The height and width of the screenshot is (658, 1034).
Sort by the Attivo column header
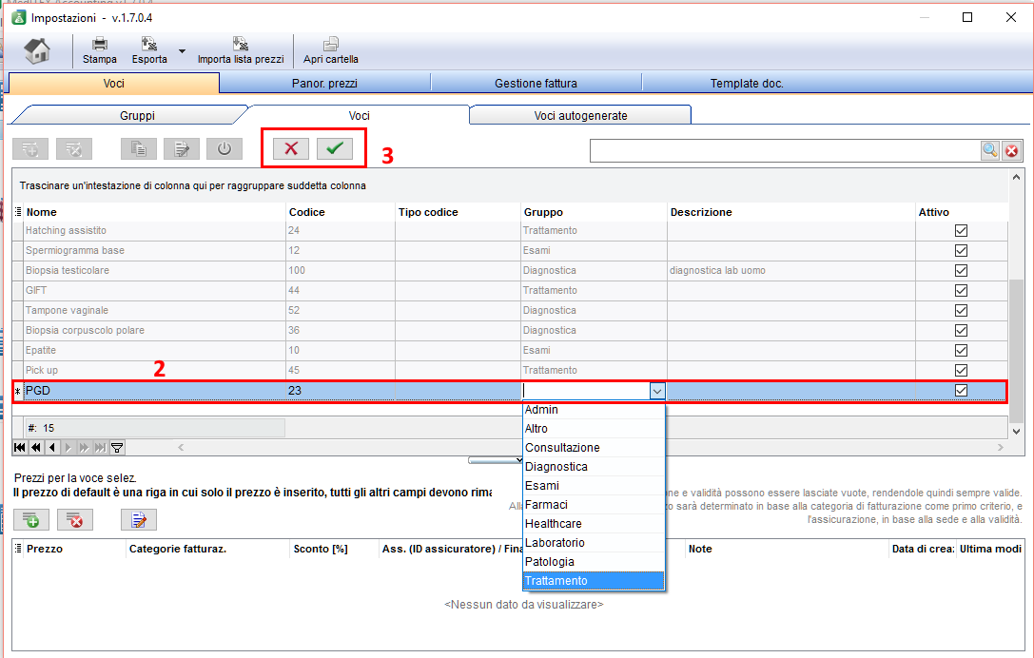pos(962,212)
